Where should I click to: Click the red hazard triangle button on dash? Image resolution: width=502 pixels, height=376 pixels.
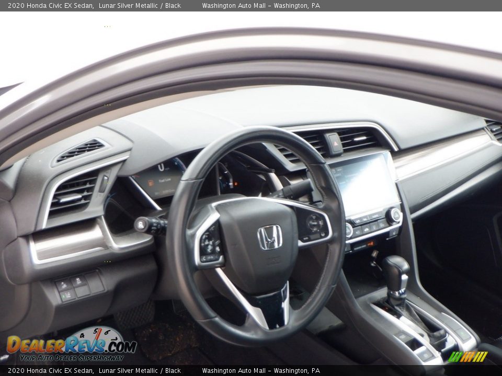334,143
